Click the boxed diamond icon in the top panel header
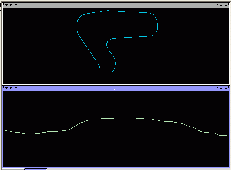Image resolution: width=231 pixels, height=170 pixels. click(x=226, y=5)
